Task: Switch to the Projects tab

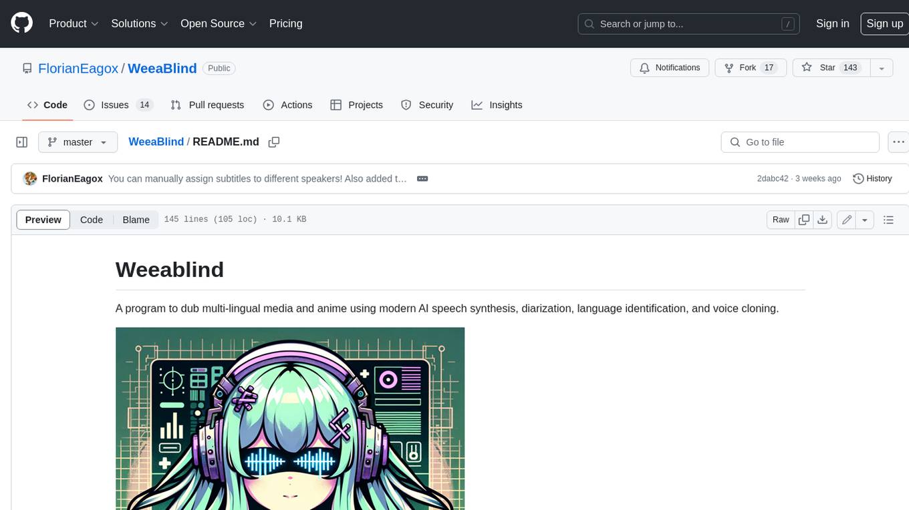Action: 357,105
